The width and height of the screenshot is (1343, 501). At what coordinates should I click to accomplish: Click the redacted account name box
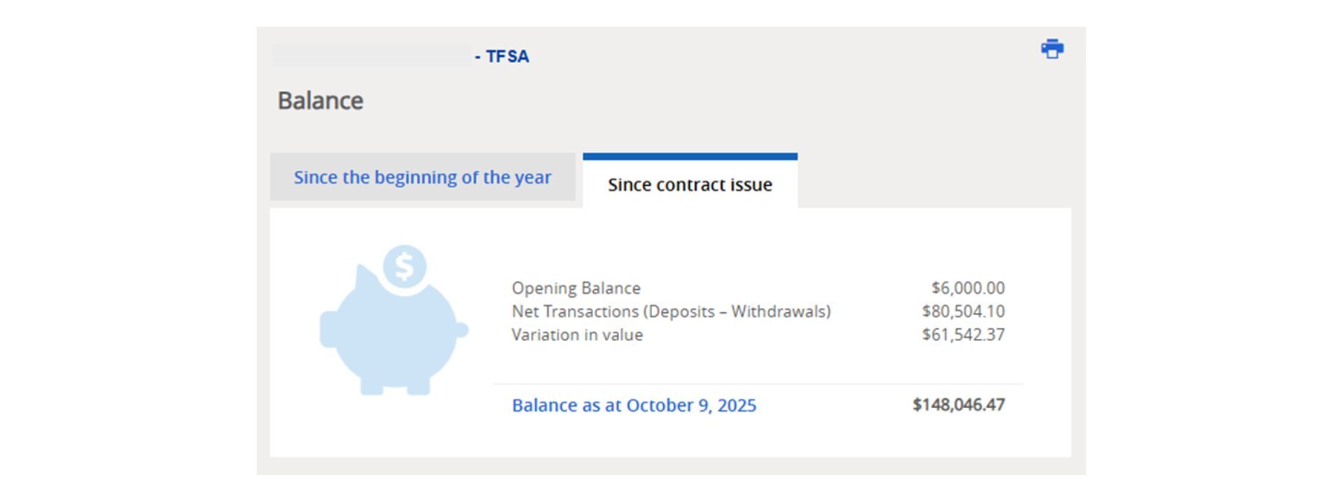pos(371,55)
